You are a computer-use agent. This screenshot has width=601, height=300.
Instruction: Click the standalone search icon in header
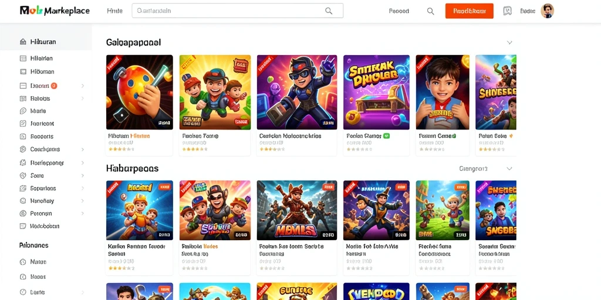click(430, 11)
